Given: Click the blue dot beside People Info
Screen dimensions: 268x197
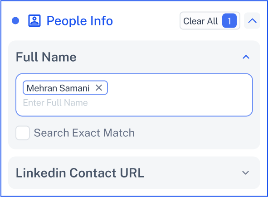Looking at the screenshot, I should click(x=15, y=21).
